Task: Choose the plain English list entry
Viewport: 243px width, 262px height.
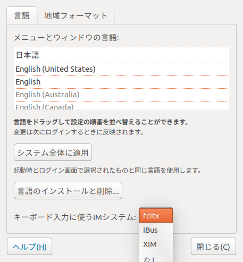Action: click(121, 82)
